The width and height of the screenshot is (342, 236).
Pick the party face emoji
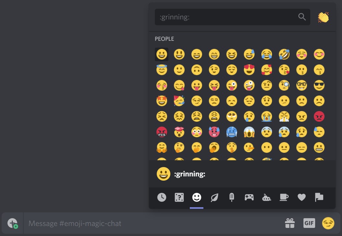179,101
